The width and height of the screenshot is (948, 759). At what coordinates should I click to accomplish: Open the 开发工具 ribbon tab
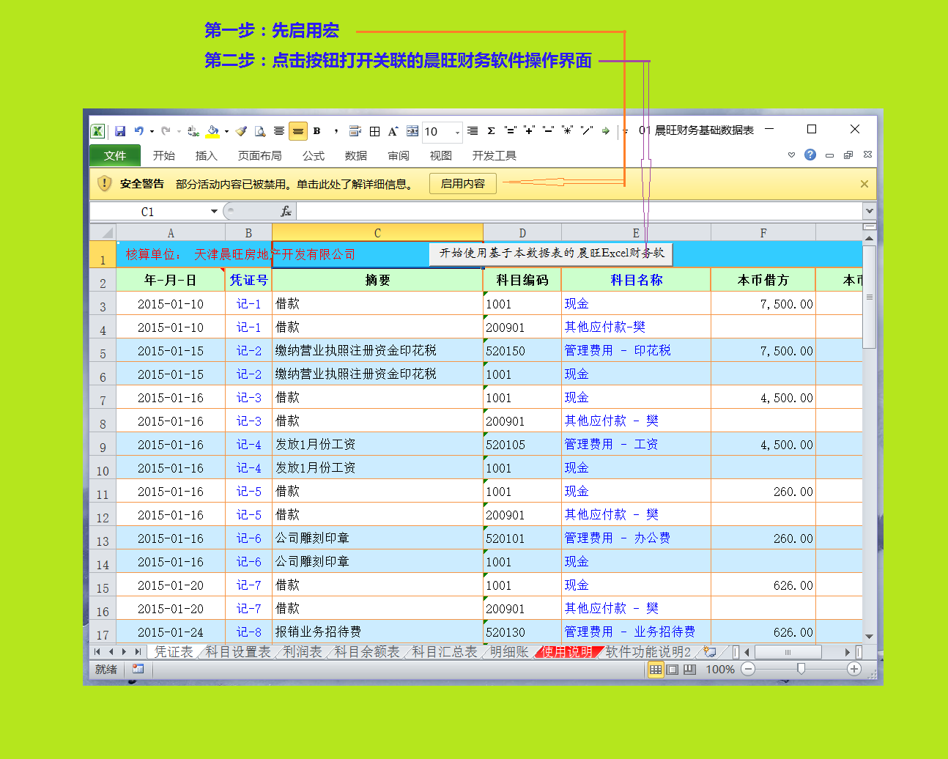point(494,155)
